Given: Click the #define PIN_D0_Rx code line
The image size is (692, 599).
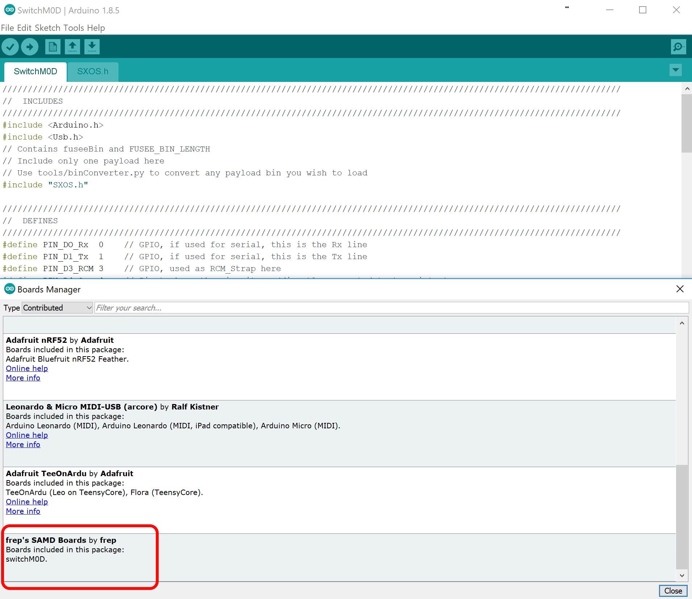Looking at the screenshot, I should pyautogui.click(x=185, y=245).
